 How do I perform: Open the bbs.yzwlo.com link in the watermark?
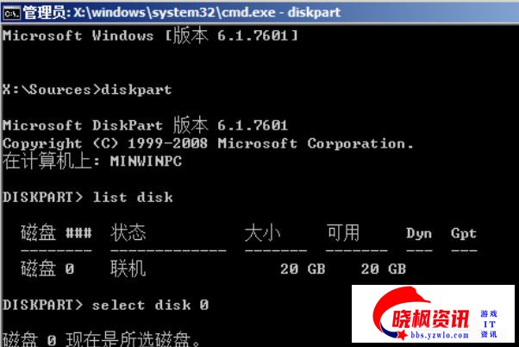(x=439, y=335)
